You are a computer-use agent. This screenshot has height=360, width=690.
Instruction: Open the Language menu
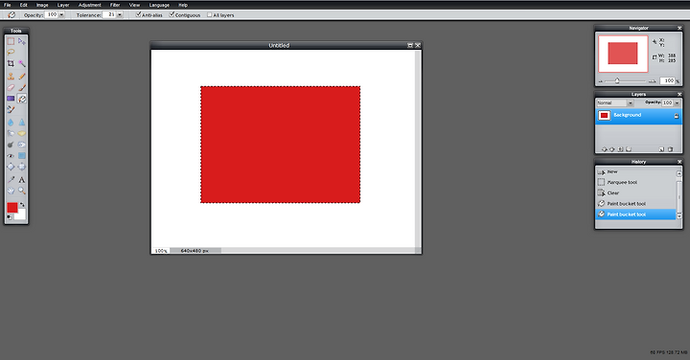pyautogui.click(x=159, y=5)
